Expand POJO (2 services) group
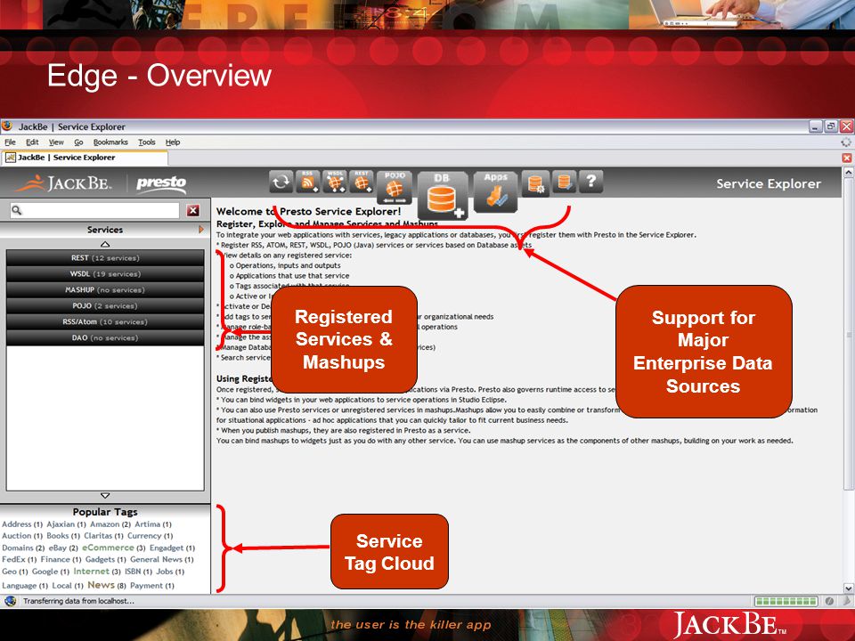The image size is (855, 641). 105,305
